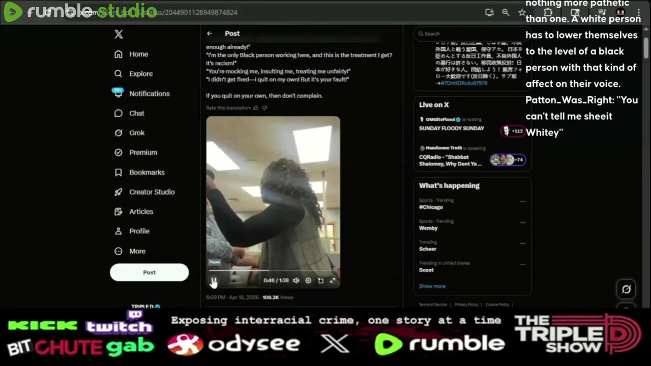Open the floating Grok button
Screen dimensions: 651x366
click(x=626, y=289)
